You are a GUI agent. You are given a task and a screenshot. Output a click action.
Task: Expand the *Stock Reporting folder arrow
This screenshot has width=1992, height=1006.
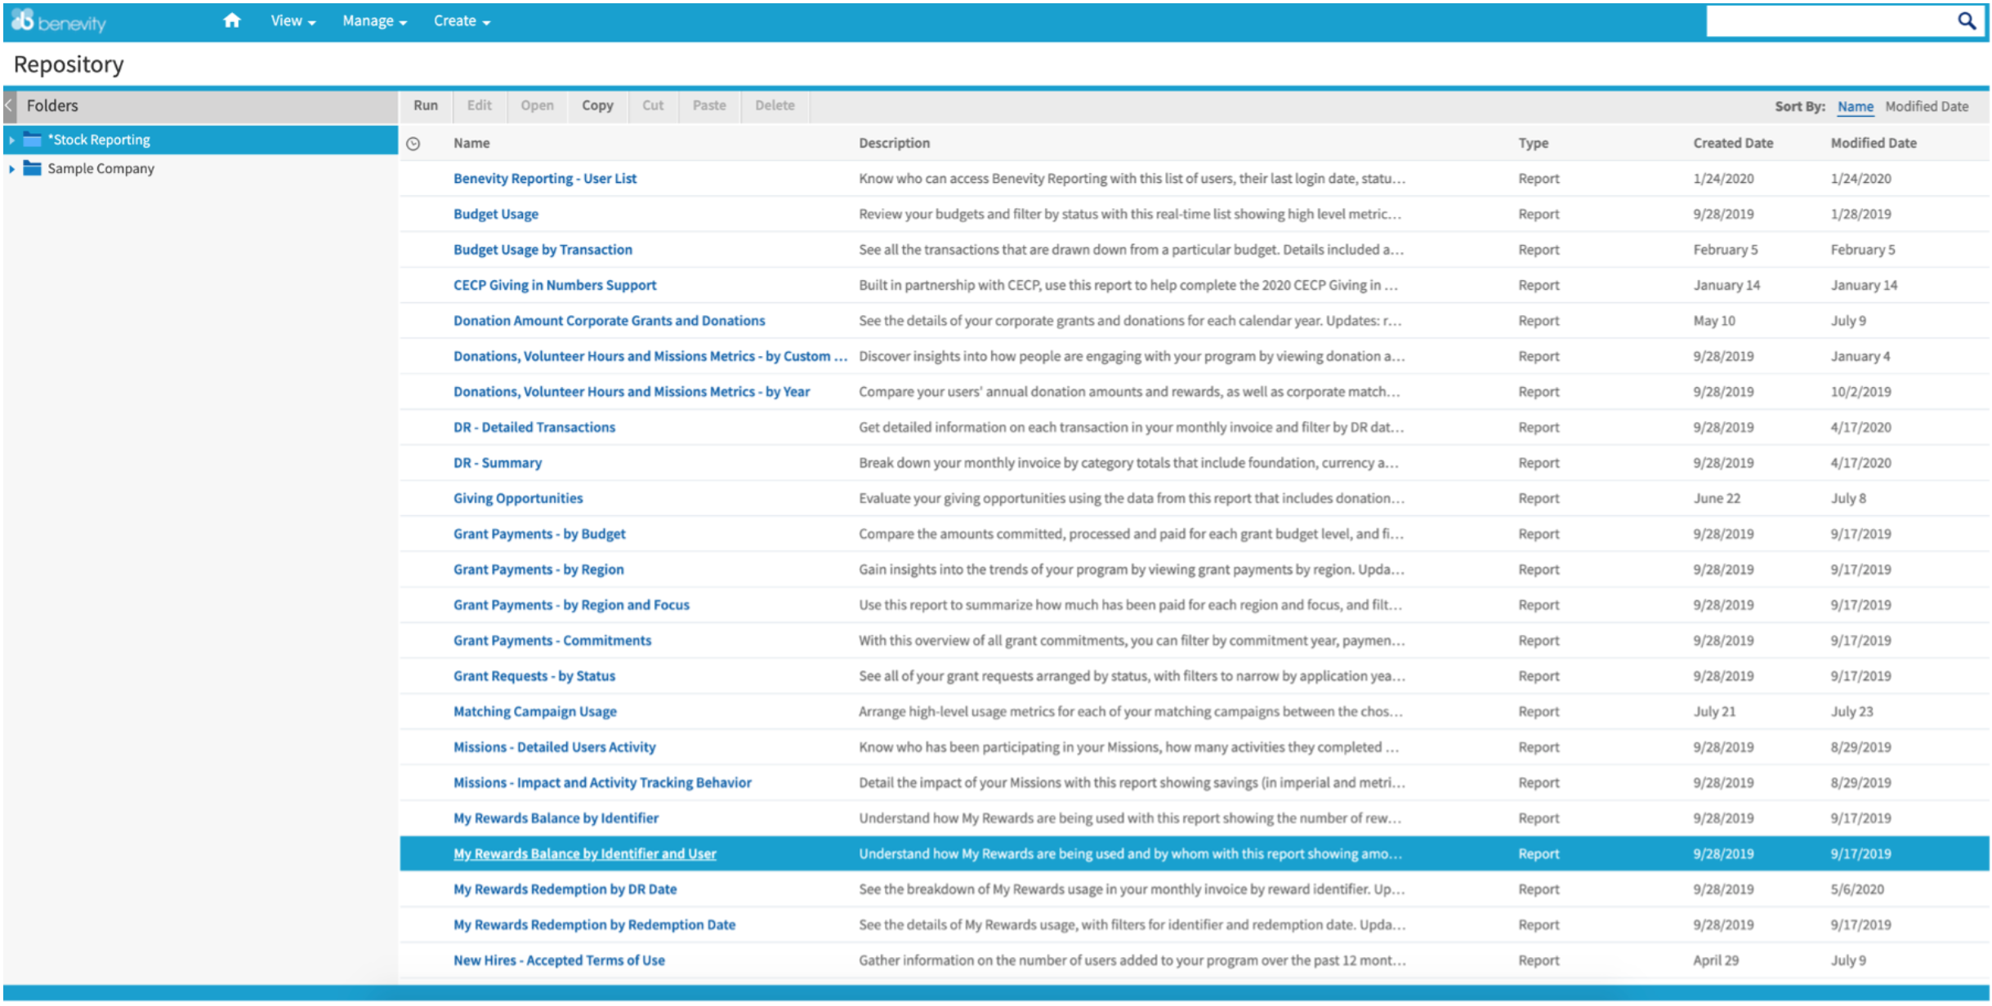point(11,140)
